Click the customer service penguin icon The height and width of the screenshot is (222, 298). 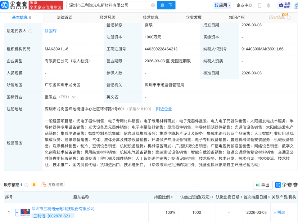pos(297,5)
